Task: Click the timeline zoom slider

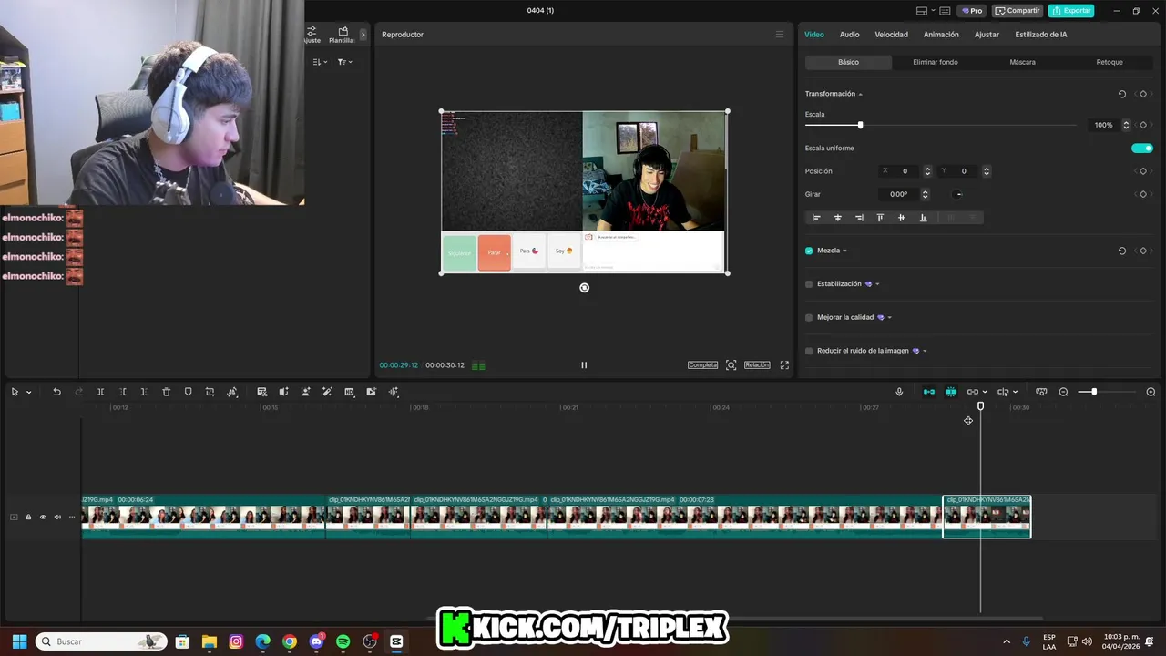Action: [x=1094, y=392]
